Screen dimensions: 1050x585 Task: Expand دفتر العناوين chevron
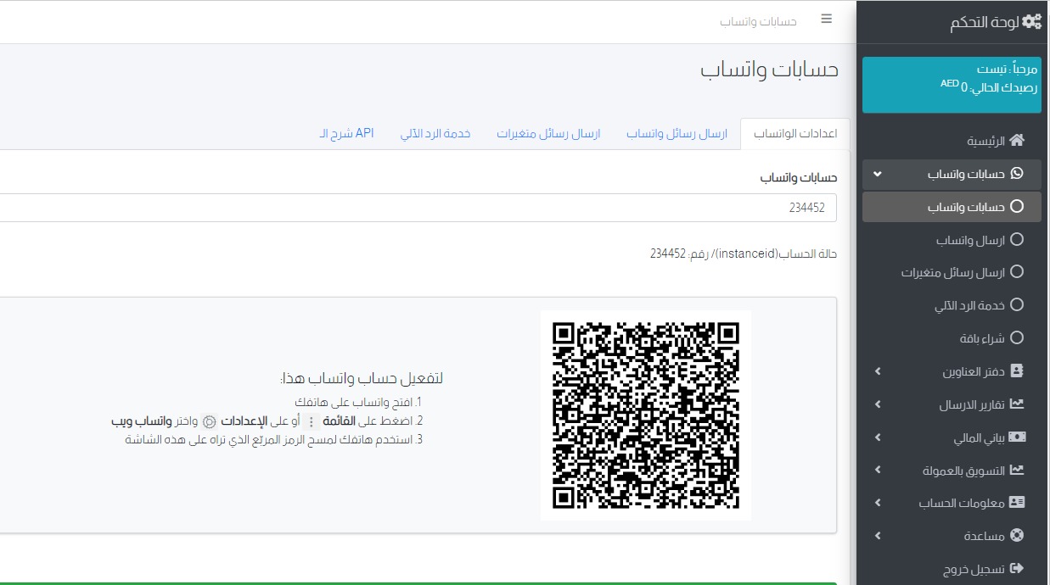click(x=878, y=371)
